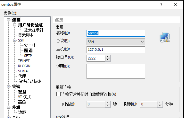Increase 限制 limit minutes spinner
The image size is (184, 118).
point(160,103)
